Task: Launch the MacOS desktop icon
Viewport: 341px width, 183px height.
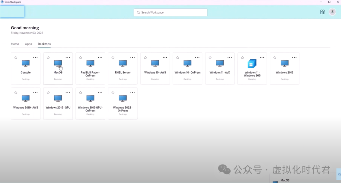Action: coord(58,63)
